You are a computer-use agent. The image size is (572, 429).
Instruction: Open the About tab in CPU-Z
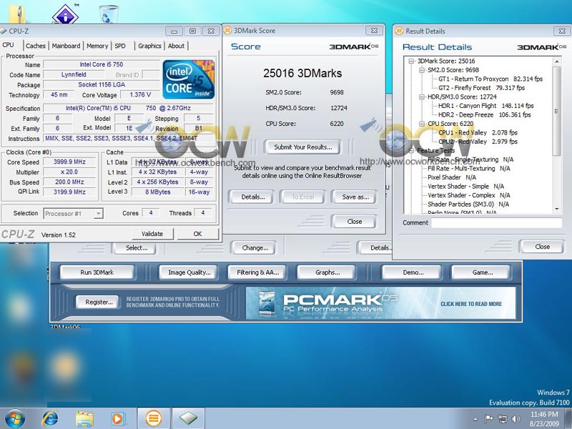point(176,46)
